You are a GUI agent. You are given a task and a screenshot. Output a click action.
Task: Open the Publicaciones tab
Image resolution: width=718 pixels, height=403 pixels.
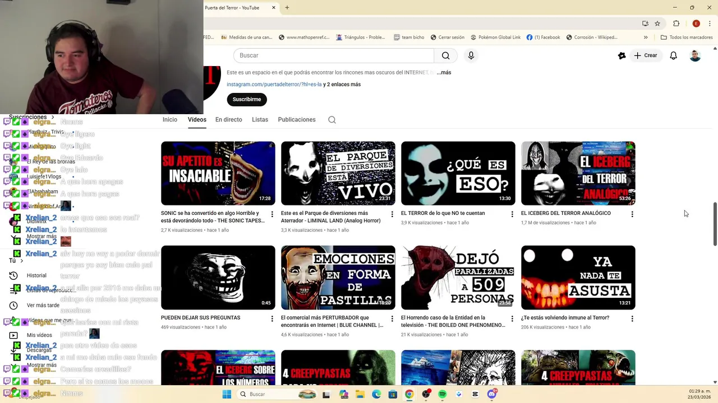pos(297,120)
